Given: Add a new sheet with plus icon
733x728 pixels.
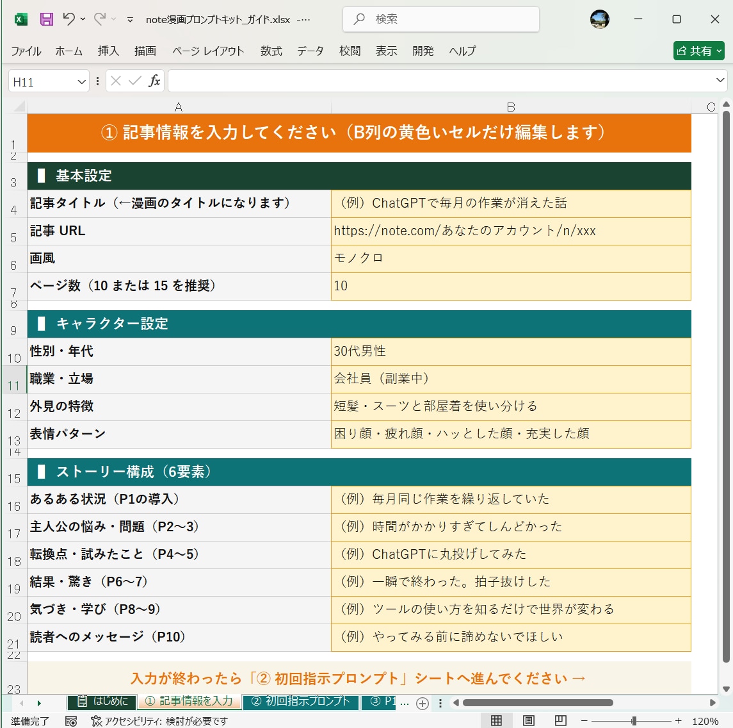Looking at the screenshot, I should pyautogui.click(x=422, y=703).
